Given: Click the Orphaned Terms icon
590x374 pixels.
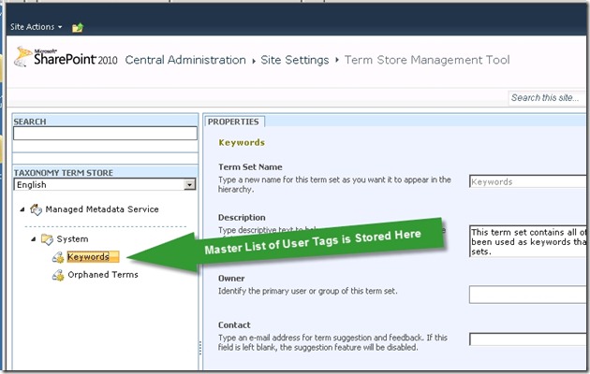Looking at the screenshot, I should [58, 275].
